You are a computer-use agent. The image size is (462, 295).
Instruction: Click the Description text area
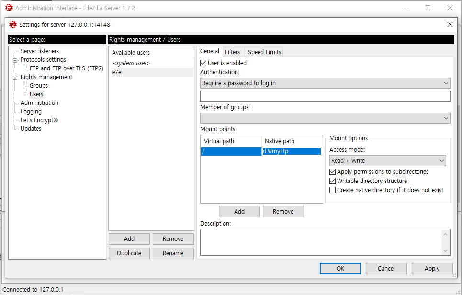point(321,242)
